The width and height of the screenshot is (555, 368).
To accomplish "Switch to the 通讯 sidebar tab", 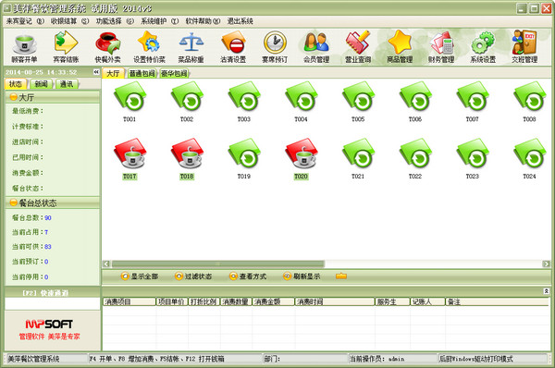I will coord(67,84).
